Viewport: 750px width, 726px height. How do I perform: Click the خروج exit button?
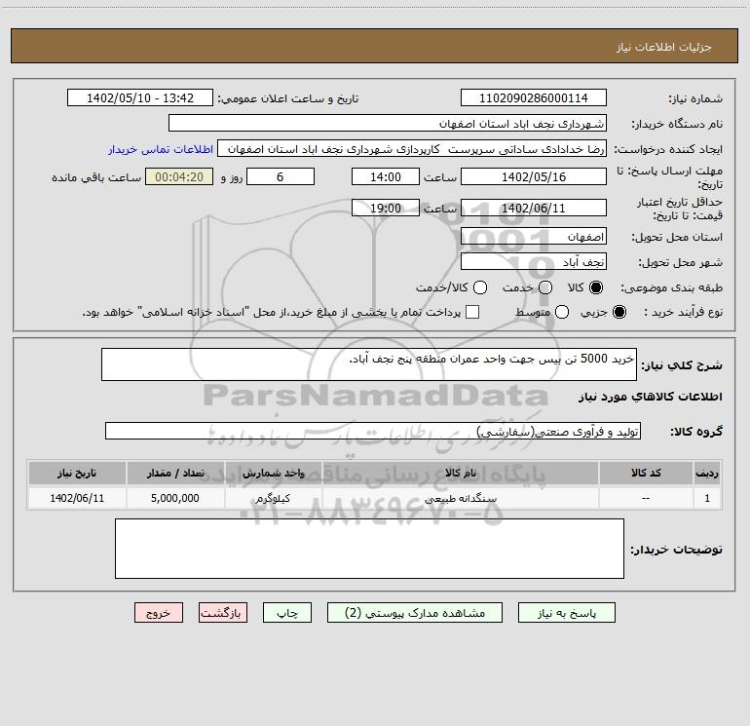pyautogui.click(x=159, y=613)
